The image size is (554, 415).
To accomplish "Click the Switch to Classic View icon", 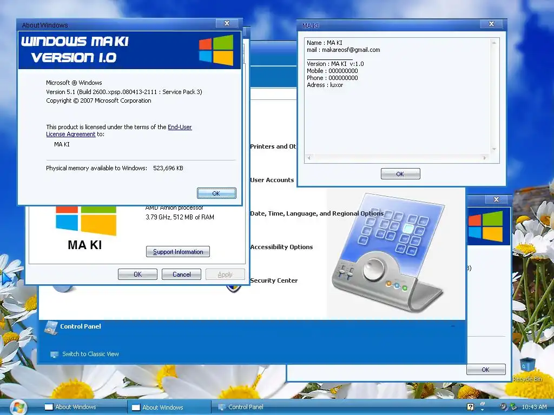I will [x=54, y=354].
